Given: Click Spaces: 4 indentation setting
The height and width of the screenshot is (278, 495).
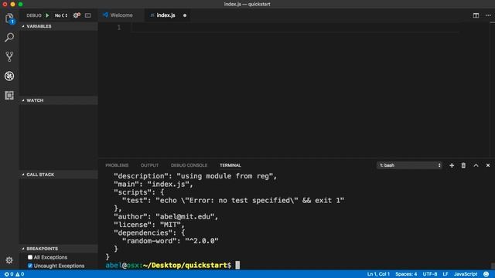Looking at the screenshot, I should tap(406, 274).
